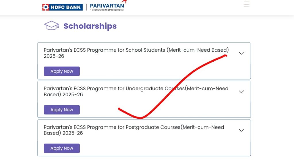The width and height of the screenshot is (294, 166).
Task: Apply Now for Postgraduate Courses programme
Action: [x=62, y=148]
